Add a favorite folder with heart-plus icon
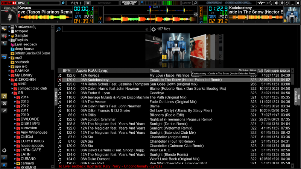 pos(4,29)
